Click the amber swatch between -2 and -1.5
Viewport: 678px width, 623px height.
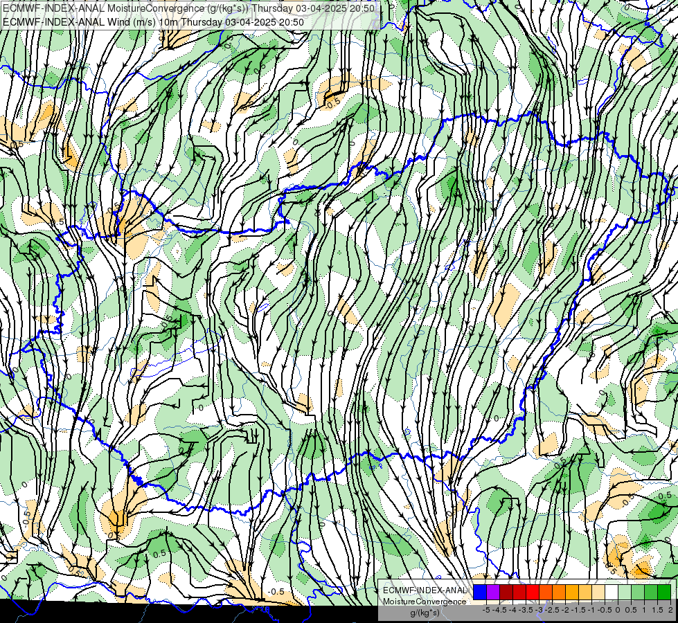point(572,592)
